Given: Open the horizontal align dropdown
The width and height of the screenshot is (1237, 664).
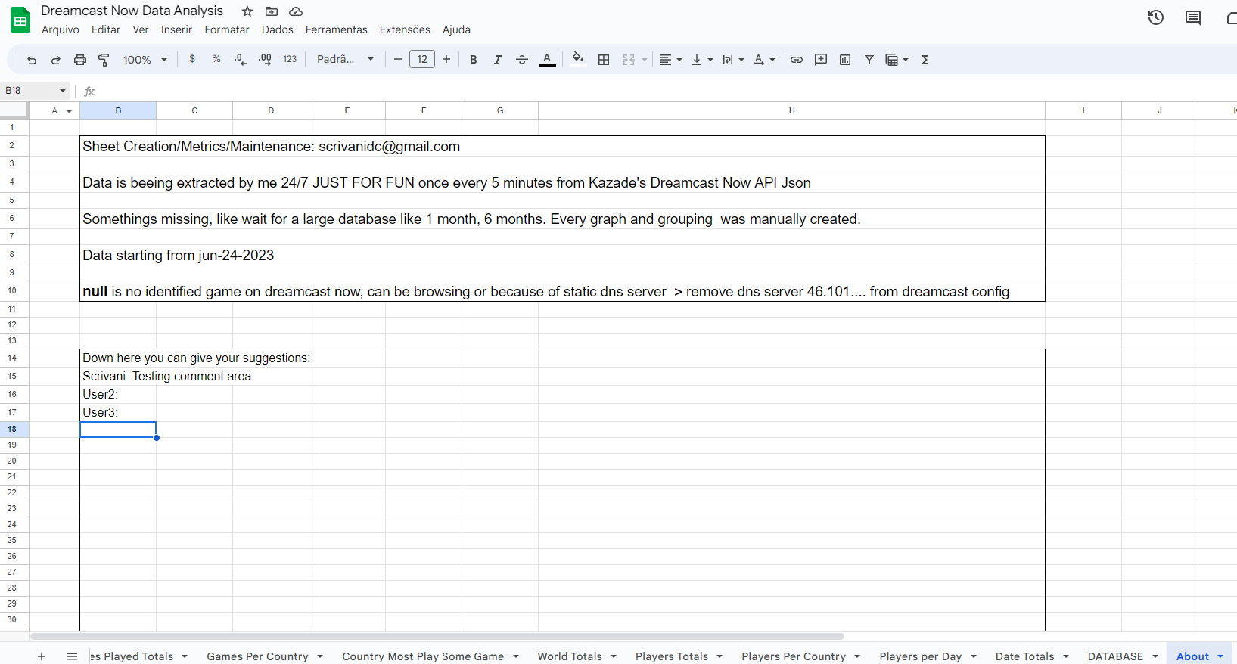Looking at the screenshot, I should [670, 60].
